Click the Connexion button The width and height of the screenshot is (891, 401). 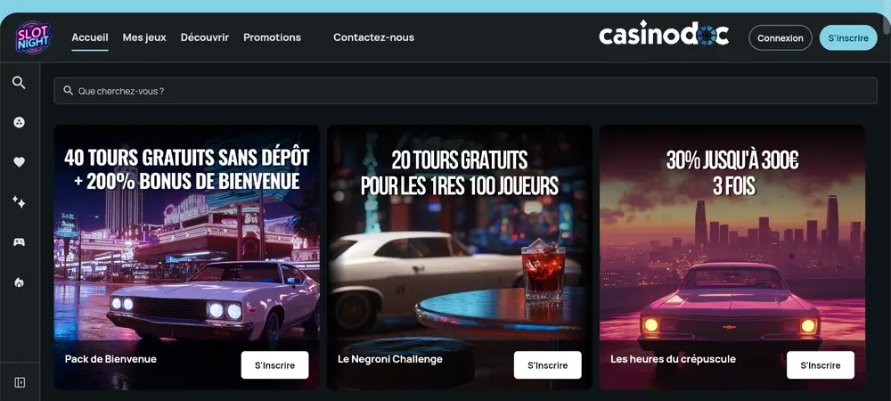coord(781,38)
